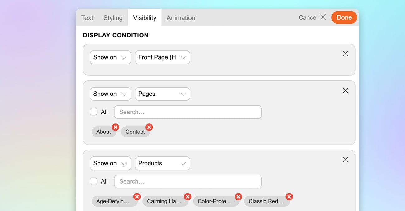
Task: Remove the Classic Red product tag
Action: (x=289, y=197)
